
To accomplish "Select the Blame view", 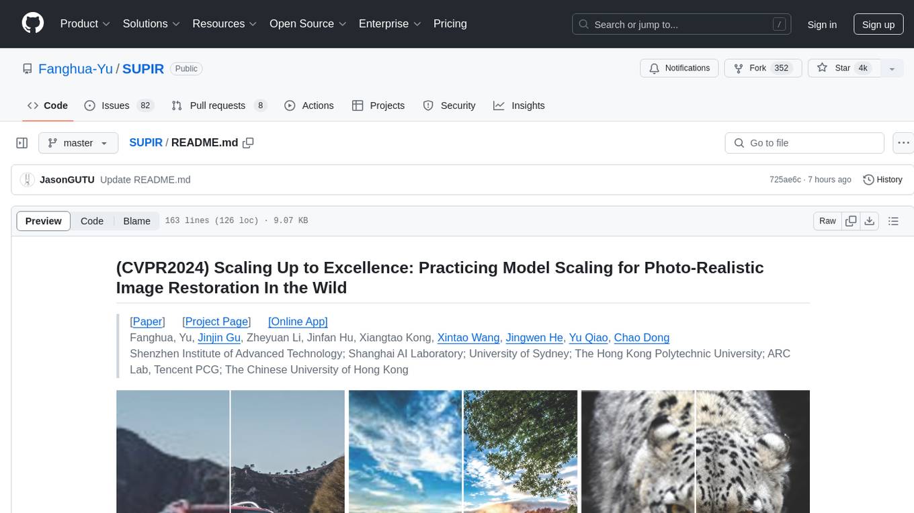I will [x=136, y=221].
